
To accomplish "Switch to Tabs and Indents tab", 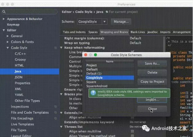I will (x=74, y=32).
